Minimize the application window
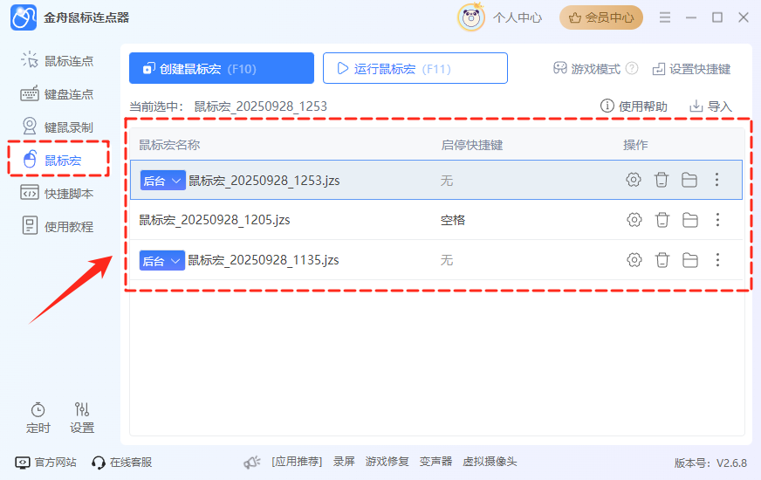The image size is (761, 480). [691, 17]
